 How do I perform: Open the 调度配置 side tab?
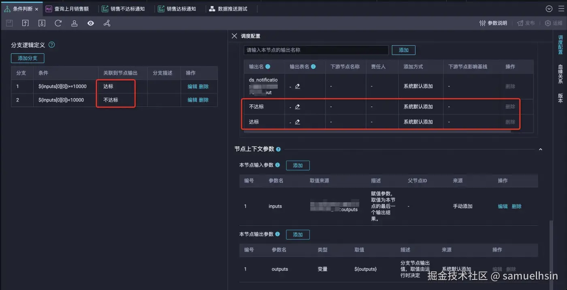click(x=561, y=44)
